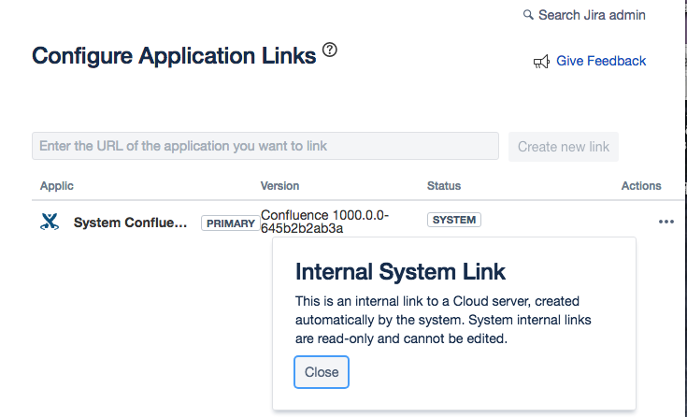
Task: Click the Version column header
Action: [279, 186]
